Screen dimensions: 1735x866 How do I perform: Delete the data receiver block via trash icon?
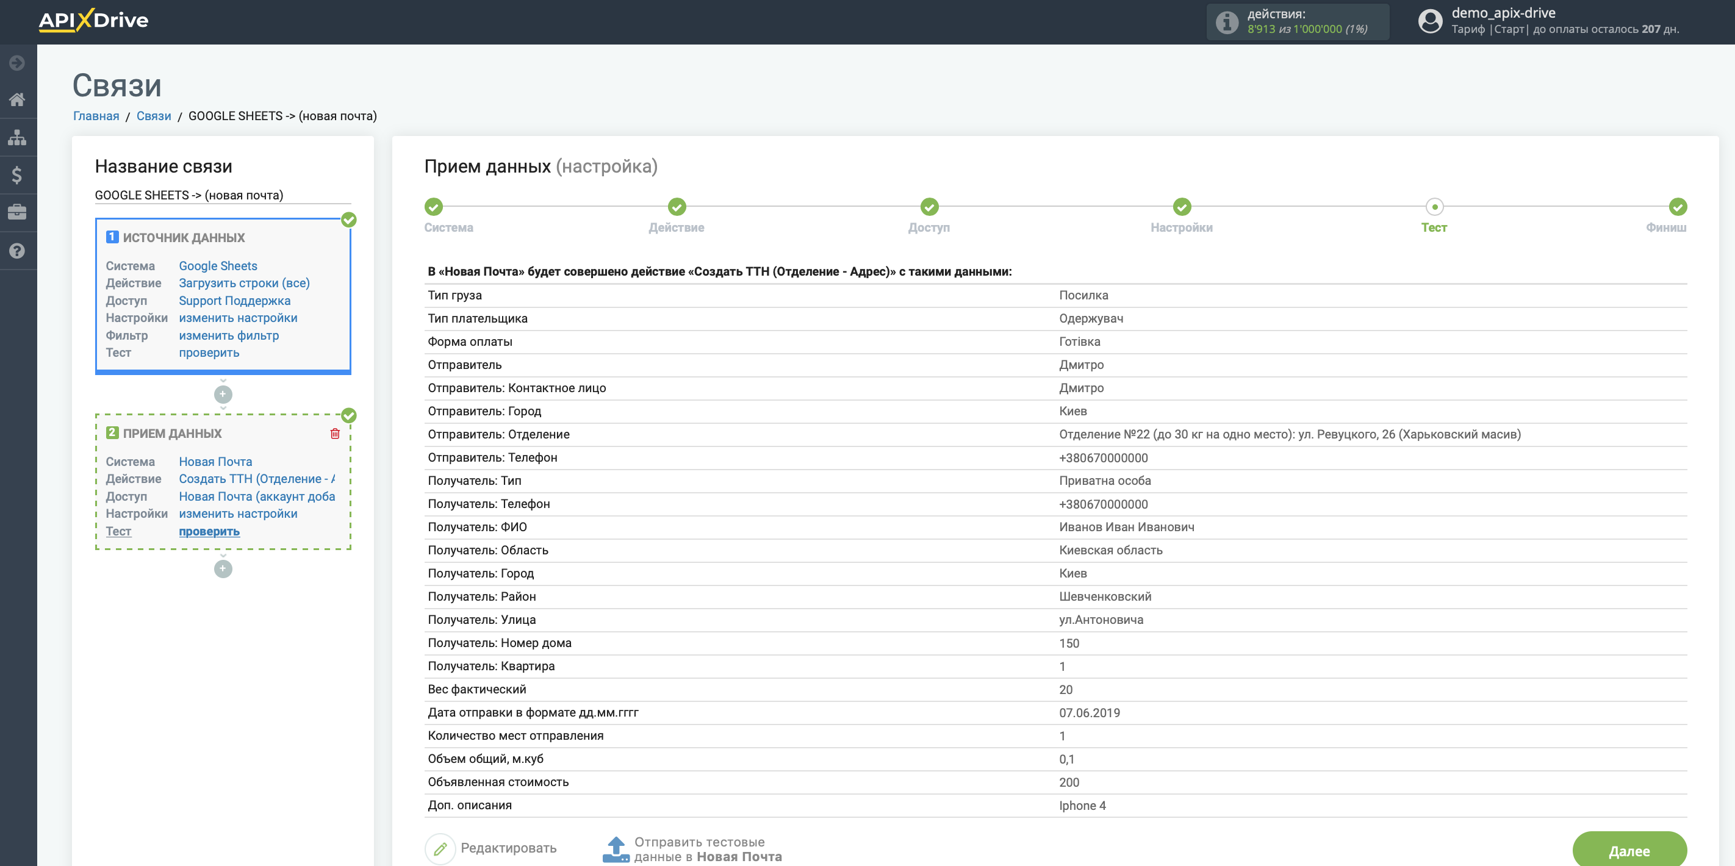pyautogui.click(x=335, y=434)
